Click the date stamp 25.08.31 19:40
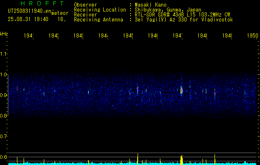 [x=28, y=19]
